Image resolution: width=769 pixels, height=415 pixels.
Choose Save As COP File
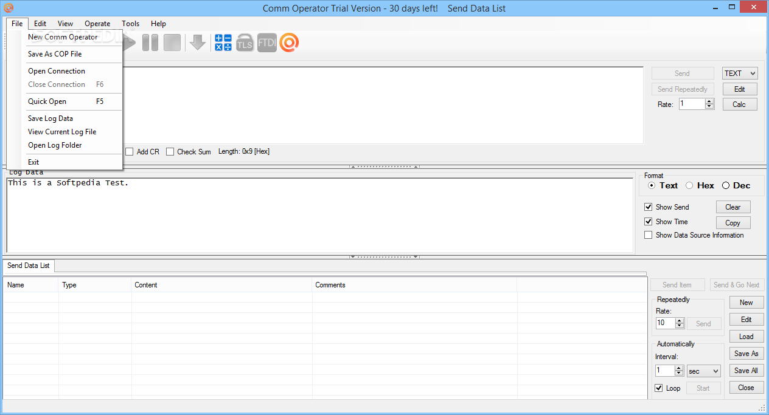[65, 54]
